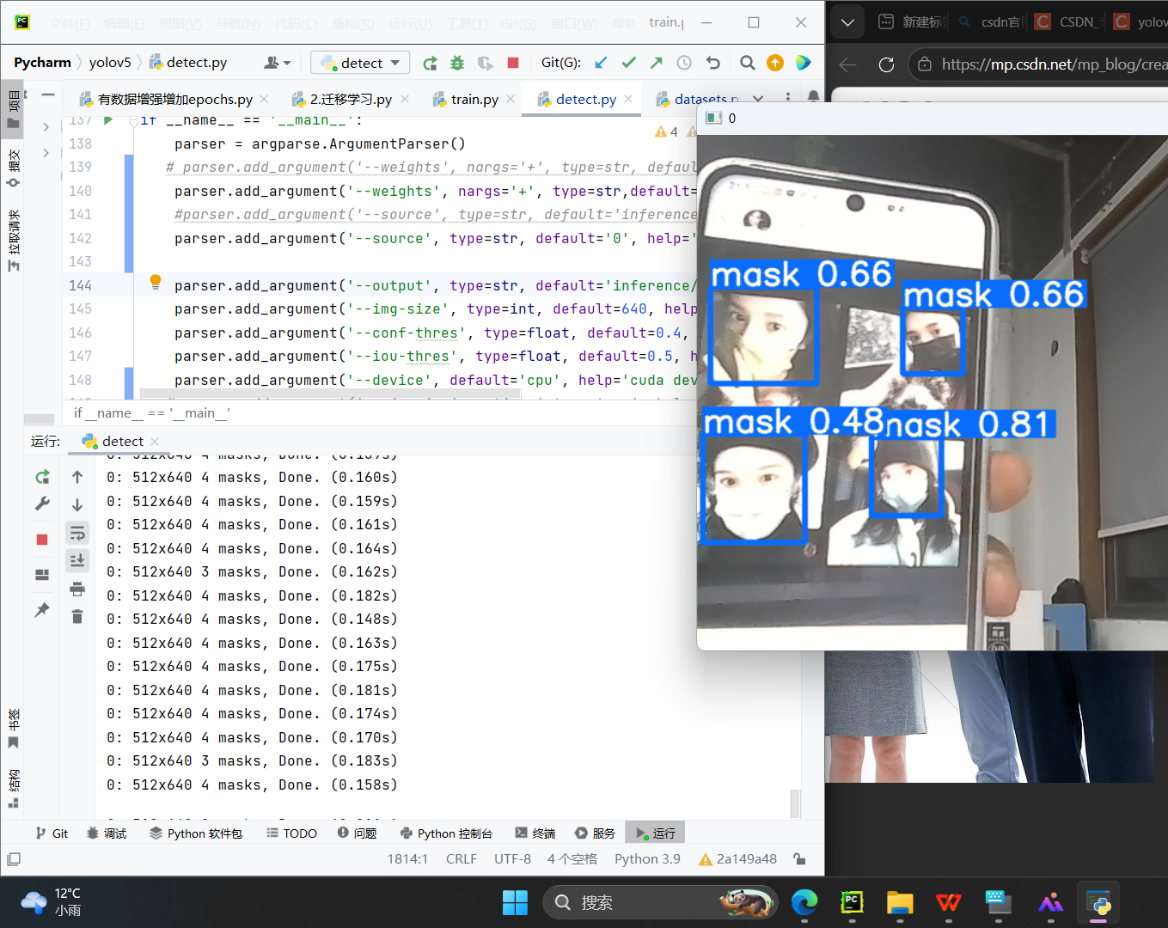The width and height of the screenshot is (1168, 928).
Task: Open the detect run configuration dropdown
Action: [x=360, y=63]
